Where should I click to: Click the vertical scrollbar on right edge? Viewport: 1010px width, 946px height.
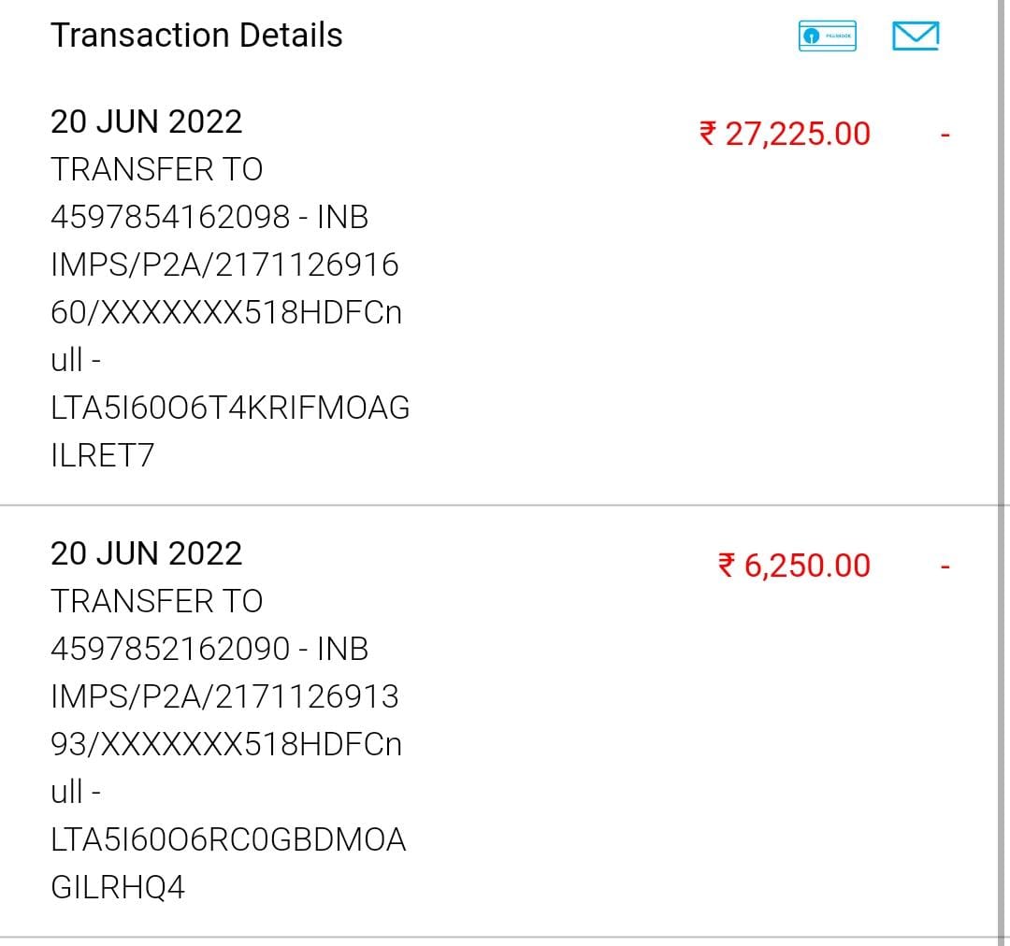[1002, 467]
